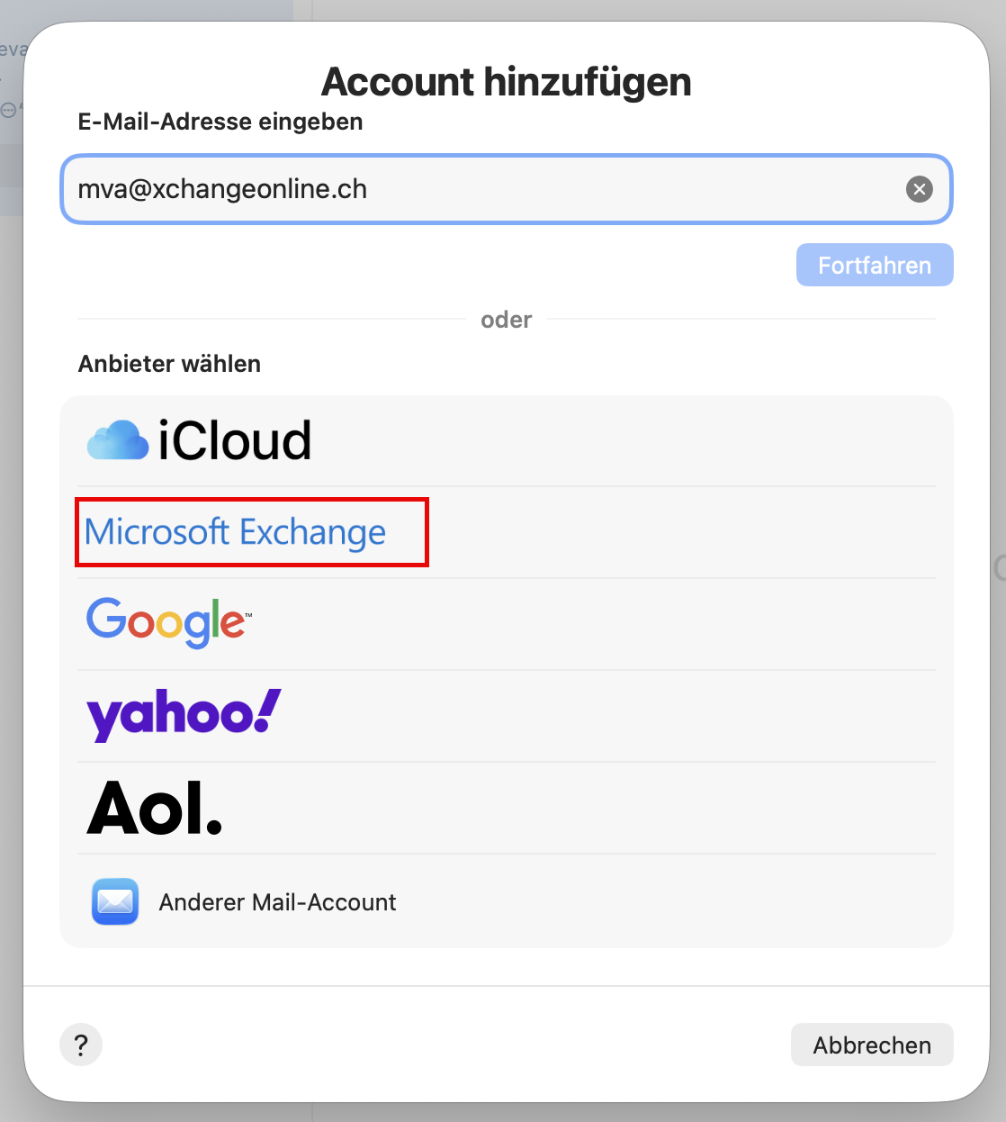Screen dimensions: 1006x1122
Task: Click the "oder" divider text
Action: click(506, 320)
